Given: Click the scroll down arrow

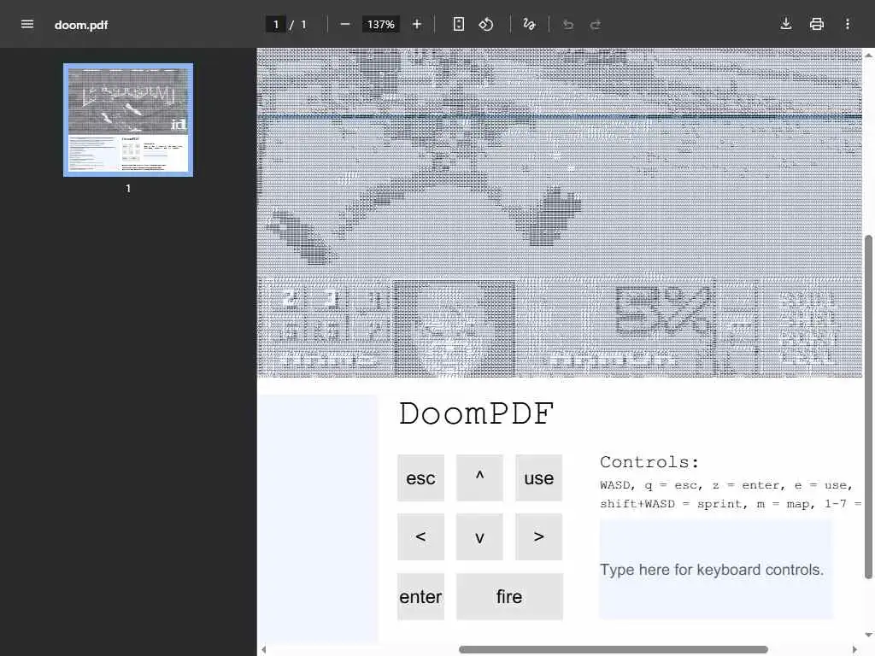Looking at the screenshot, I should click(868, 635).
